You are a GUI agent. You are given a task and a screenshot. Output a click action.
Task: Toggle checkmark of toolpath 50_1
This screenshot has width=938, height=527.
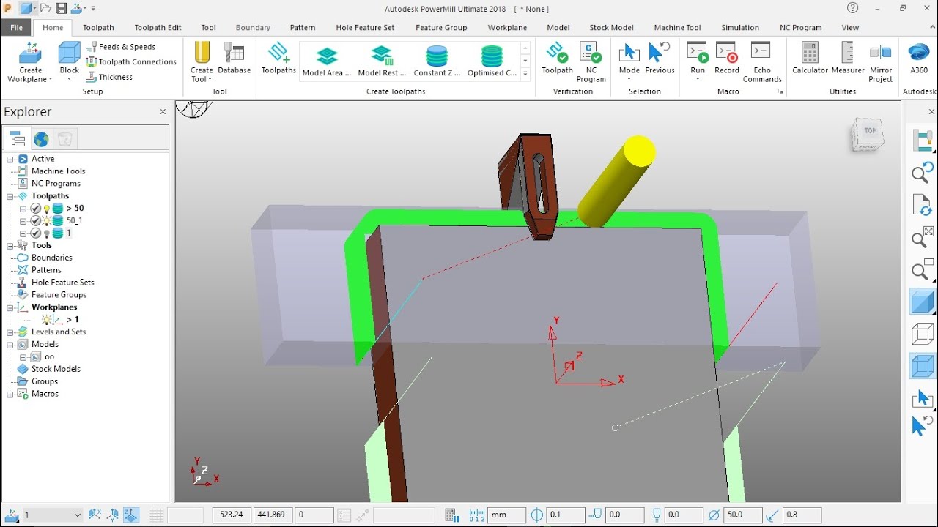click(x=35, y=221)
